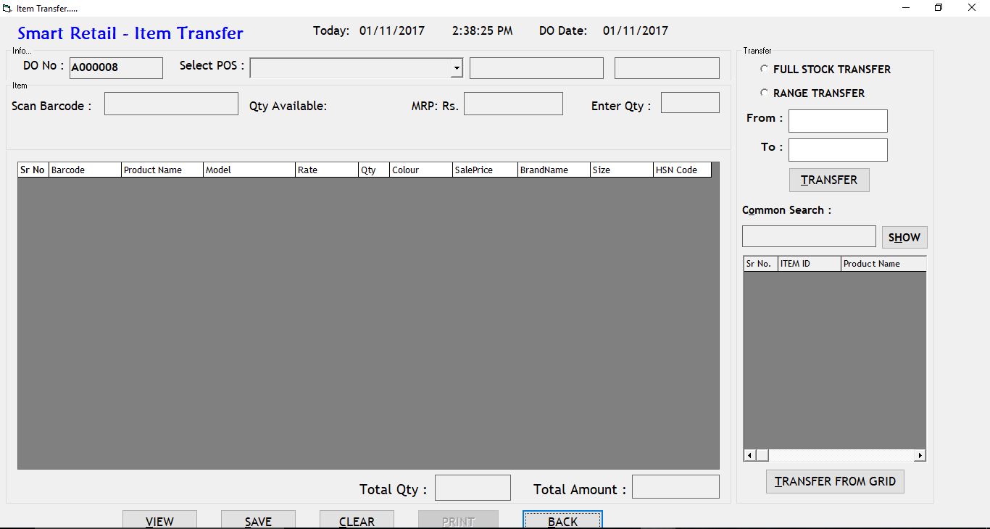
Task: Click the search grid horizontal scrollbar thumb
Action: tap(762, 455)
